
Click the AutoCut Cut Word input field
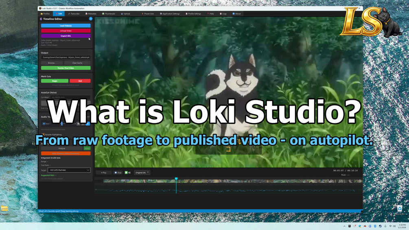(x=70, y=97)
